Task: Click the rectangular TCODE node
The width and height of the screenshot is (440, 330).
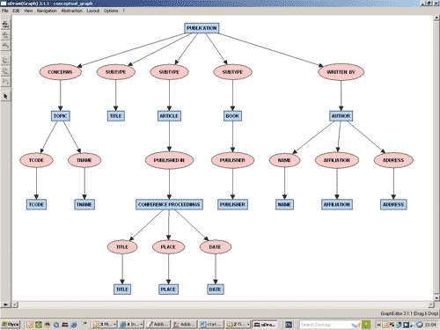Action: pos(36,204)
